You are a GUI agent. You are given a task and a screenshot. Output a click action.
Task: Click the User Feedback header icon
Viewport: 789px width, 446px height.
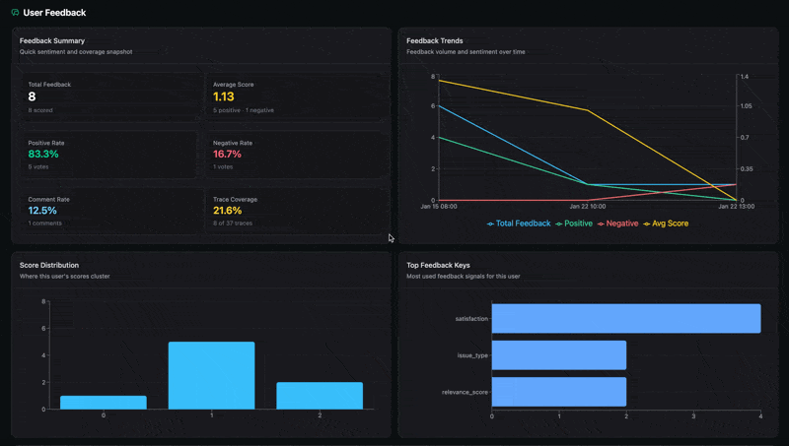click(15, 13)
